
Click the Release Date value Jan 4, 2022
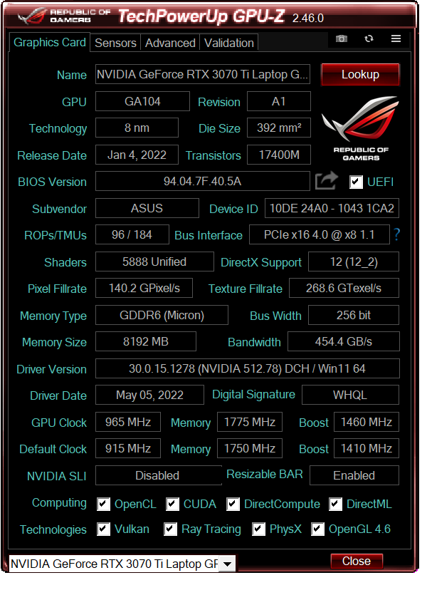point(137,155)
